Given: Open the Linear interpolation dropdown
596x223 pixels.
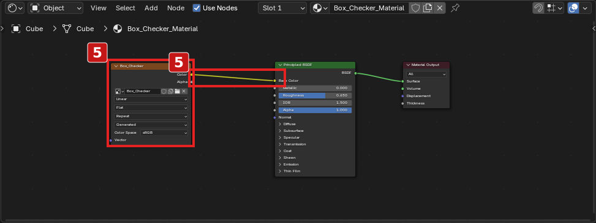Looking at the screenshot, I should [x=151, y=100].
